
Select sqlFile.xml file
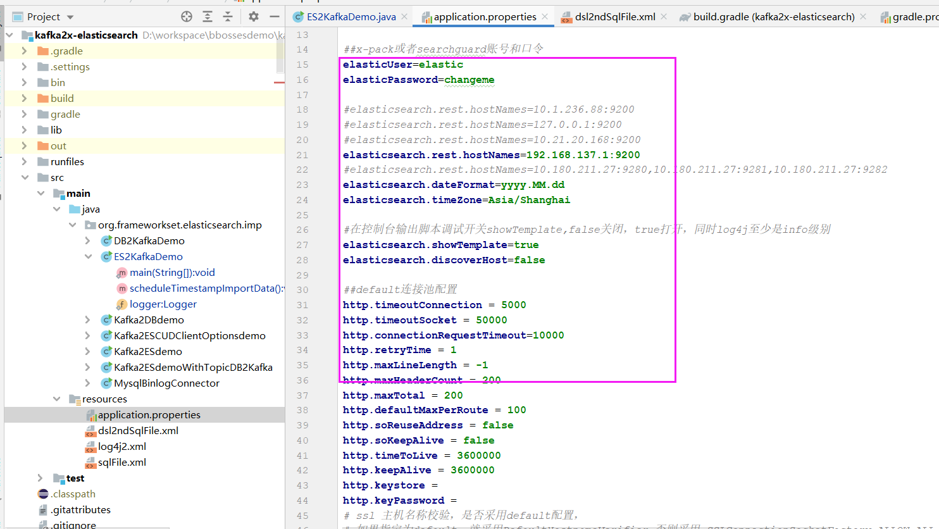click(121, 462)
